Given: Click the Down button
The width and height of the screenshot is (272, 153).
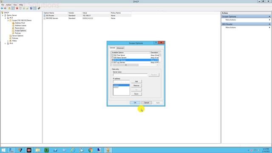Looking at the screenshot, I should tap(136, 94).
